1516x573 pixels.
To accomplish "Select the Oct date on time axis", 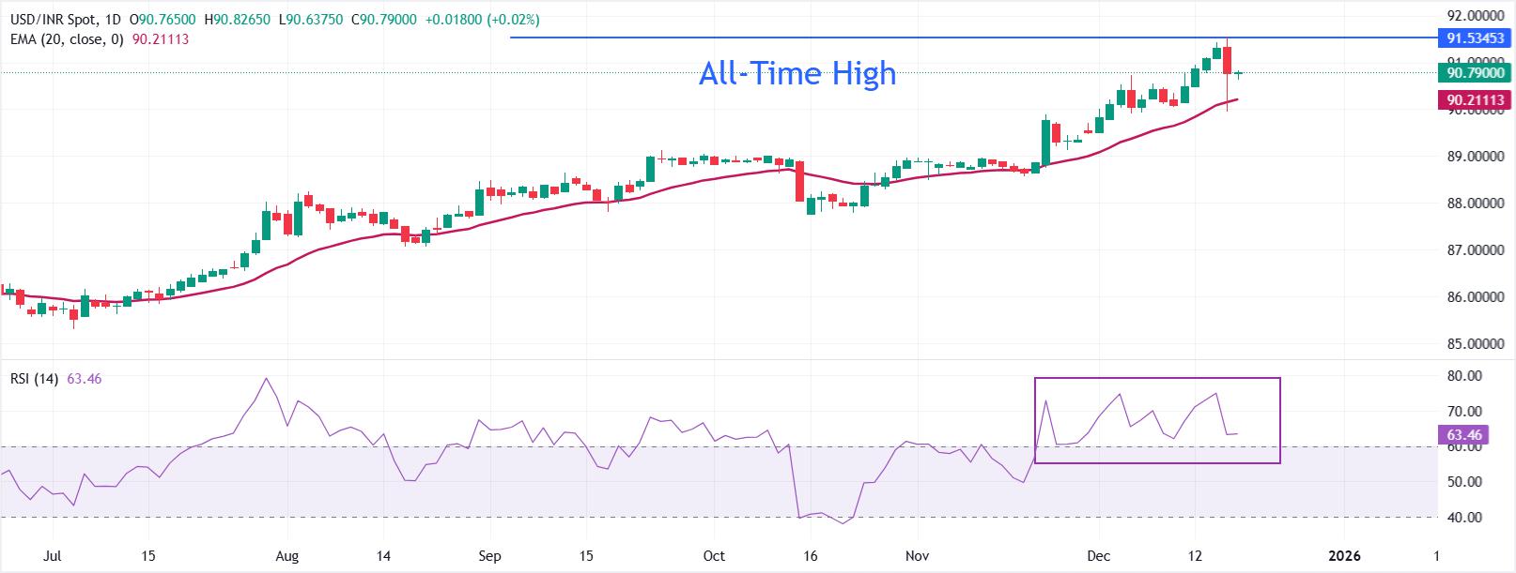I will 714,555.
